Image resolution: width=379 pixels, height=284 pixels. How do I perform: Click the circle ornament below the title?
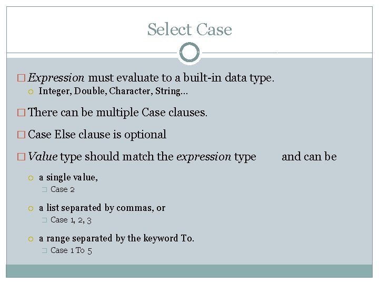pyautogui.click(x=189, y=53)
